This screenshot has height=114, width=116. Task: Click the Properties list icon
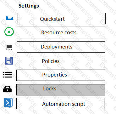coord(7,75)
